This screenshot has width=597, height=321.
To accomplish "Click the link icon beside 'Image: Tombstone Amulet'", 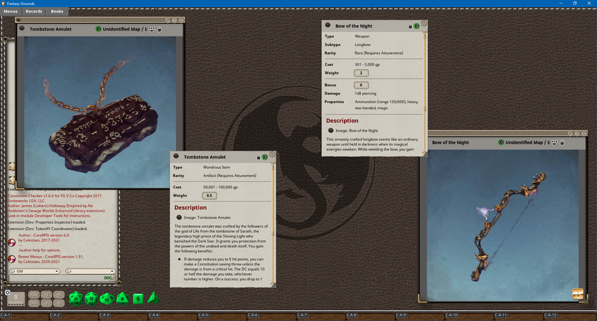I will click(x=178, y=217).
